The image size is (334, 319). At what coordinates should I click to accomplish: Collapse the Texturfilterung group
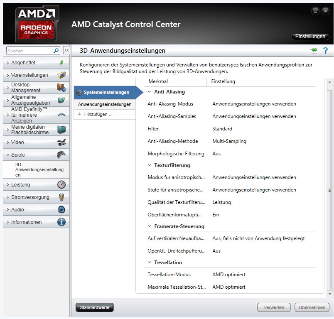[x=149, y=165]
